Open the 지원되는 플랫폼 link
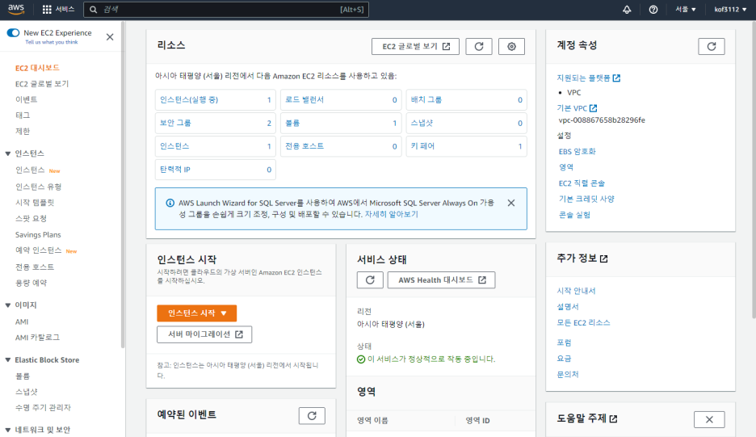The image size is (756, 437). point(588,78)
